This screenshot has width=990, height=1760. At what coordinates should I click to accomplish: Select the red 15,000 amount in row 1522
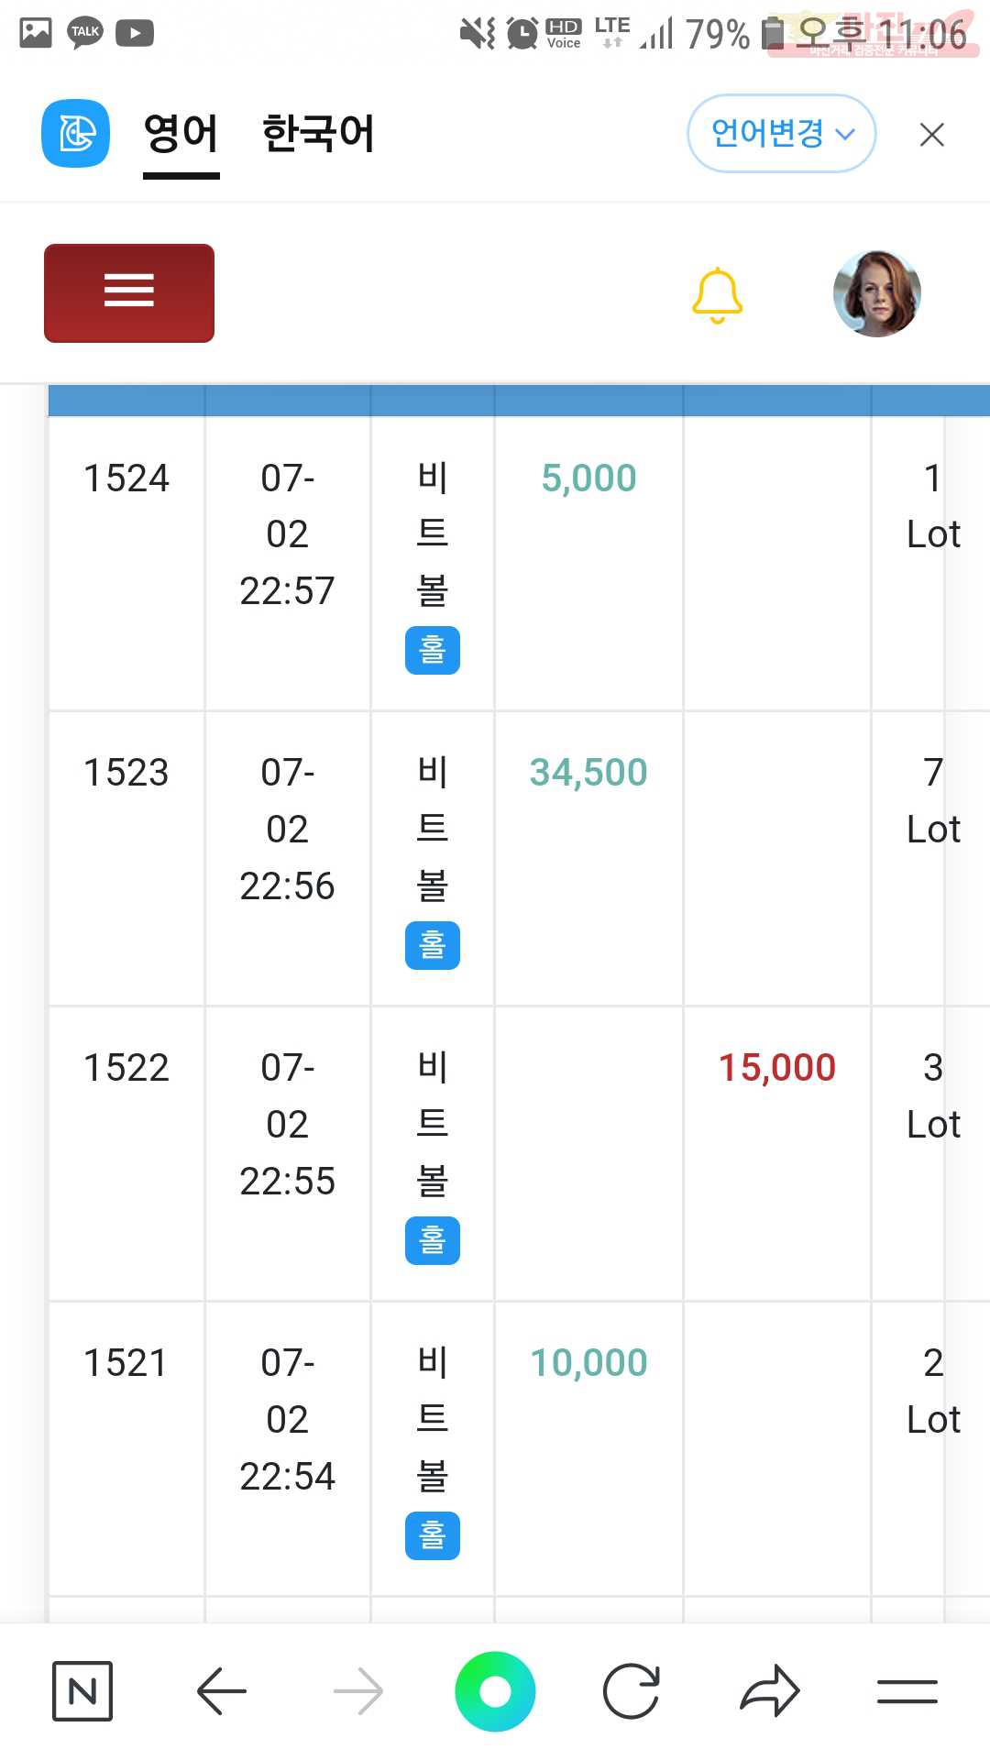[777, 1068]
